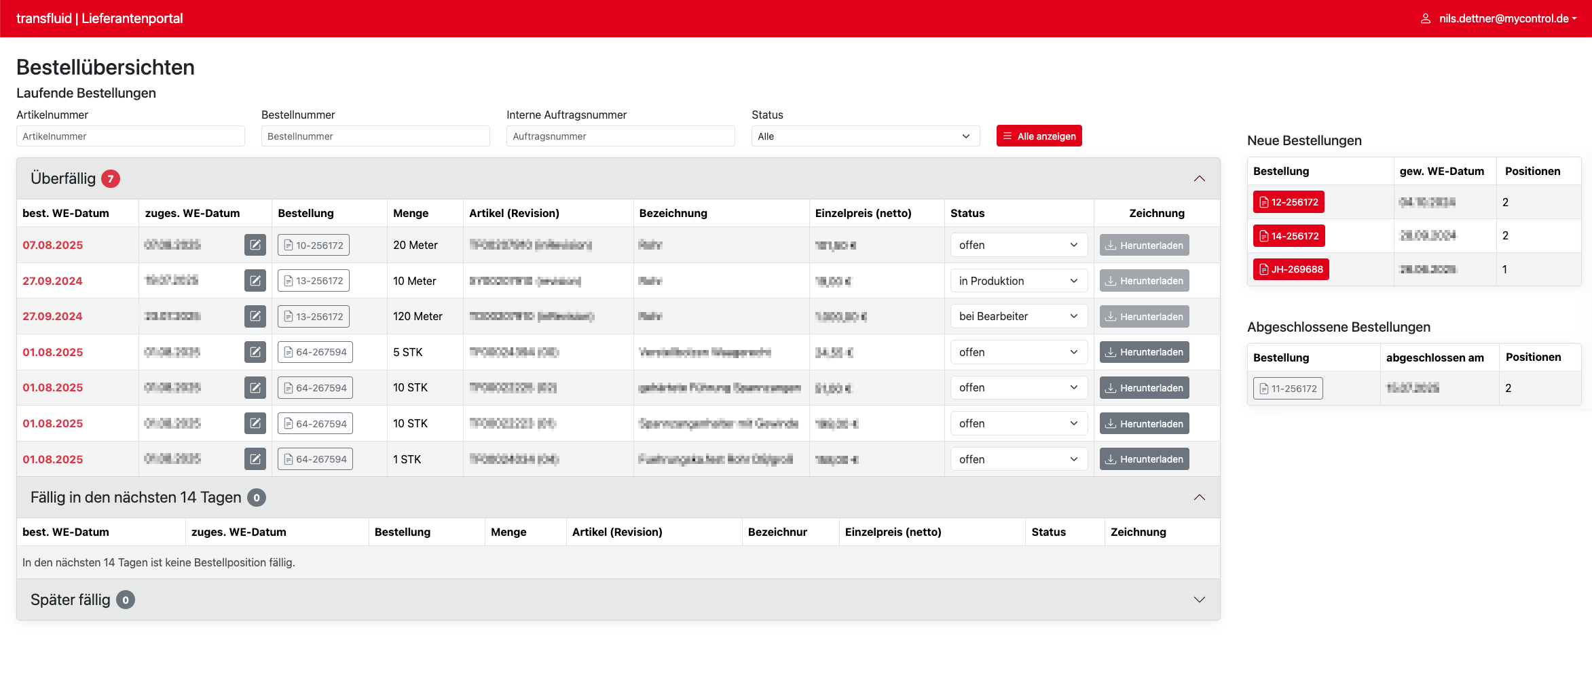Expand the Später fällig section

point(1199,600)
